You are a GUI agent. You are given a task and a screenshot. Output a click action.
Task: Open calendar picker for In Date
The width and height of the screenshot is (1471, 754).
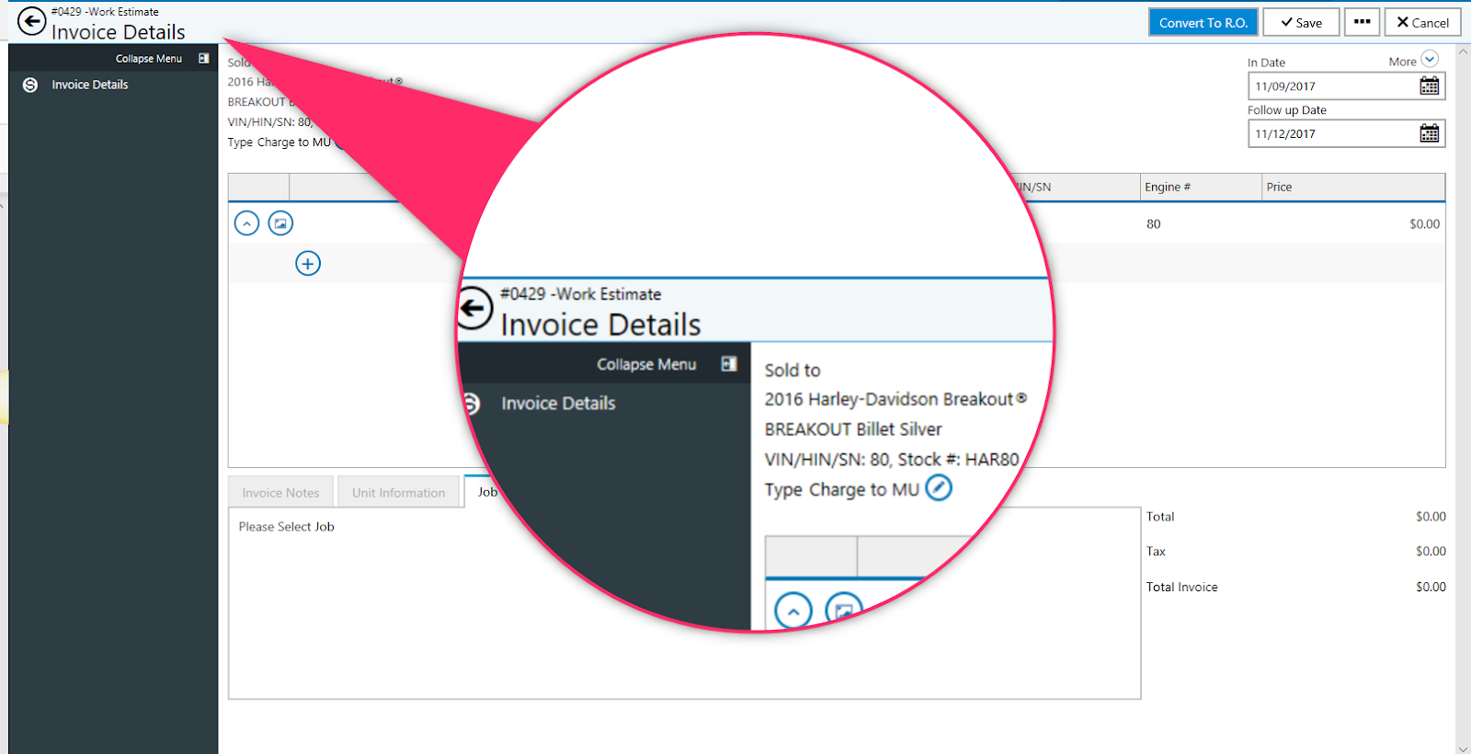pos(1430,86)
